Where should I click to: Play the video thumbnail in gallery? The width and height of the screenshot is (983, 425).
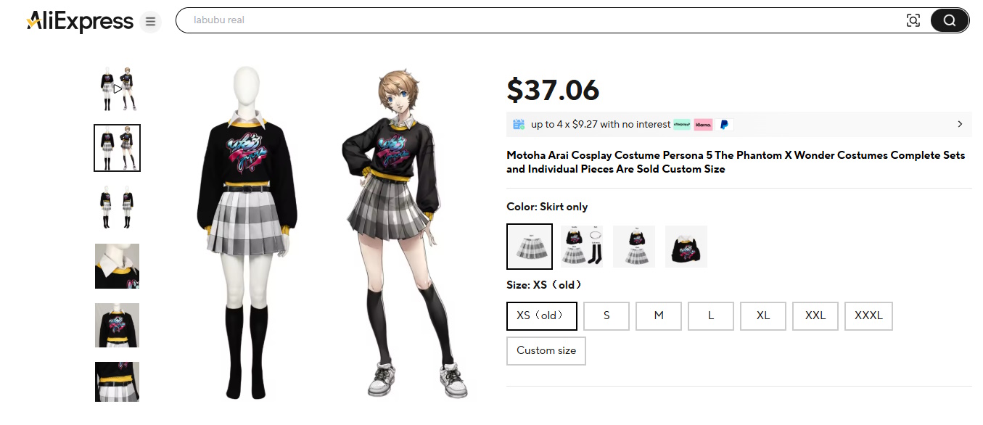coord(117,88)
